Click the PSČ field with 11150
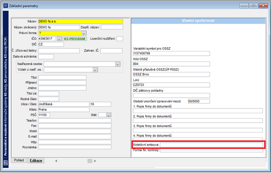Viewport: 271px width, 173px height. (x=44, y=115)
